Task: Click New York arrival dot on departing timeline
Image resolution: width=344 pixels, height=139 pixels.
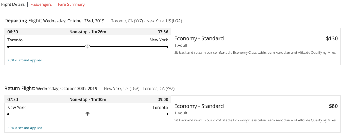Action: (x=167, y=47)
